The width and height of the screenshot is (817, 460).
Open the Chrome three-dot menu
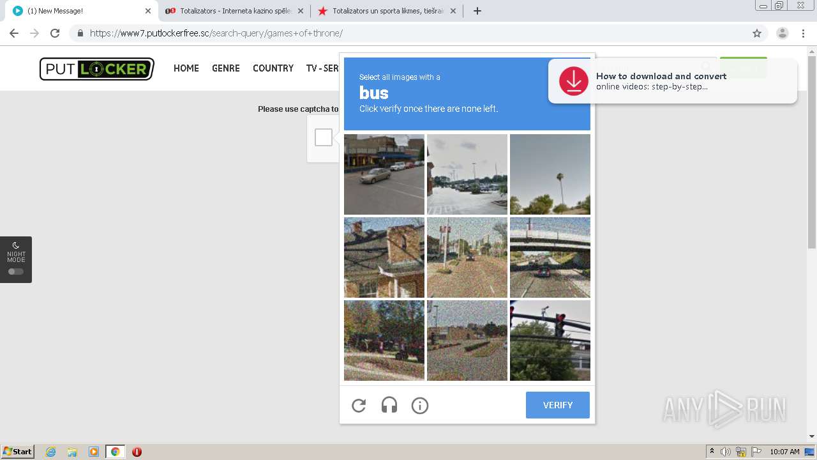(x=804, y=33)
